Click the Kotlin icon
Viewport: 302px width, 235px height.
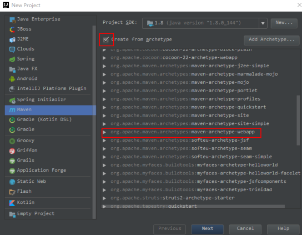pos(12,203)
